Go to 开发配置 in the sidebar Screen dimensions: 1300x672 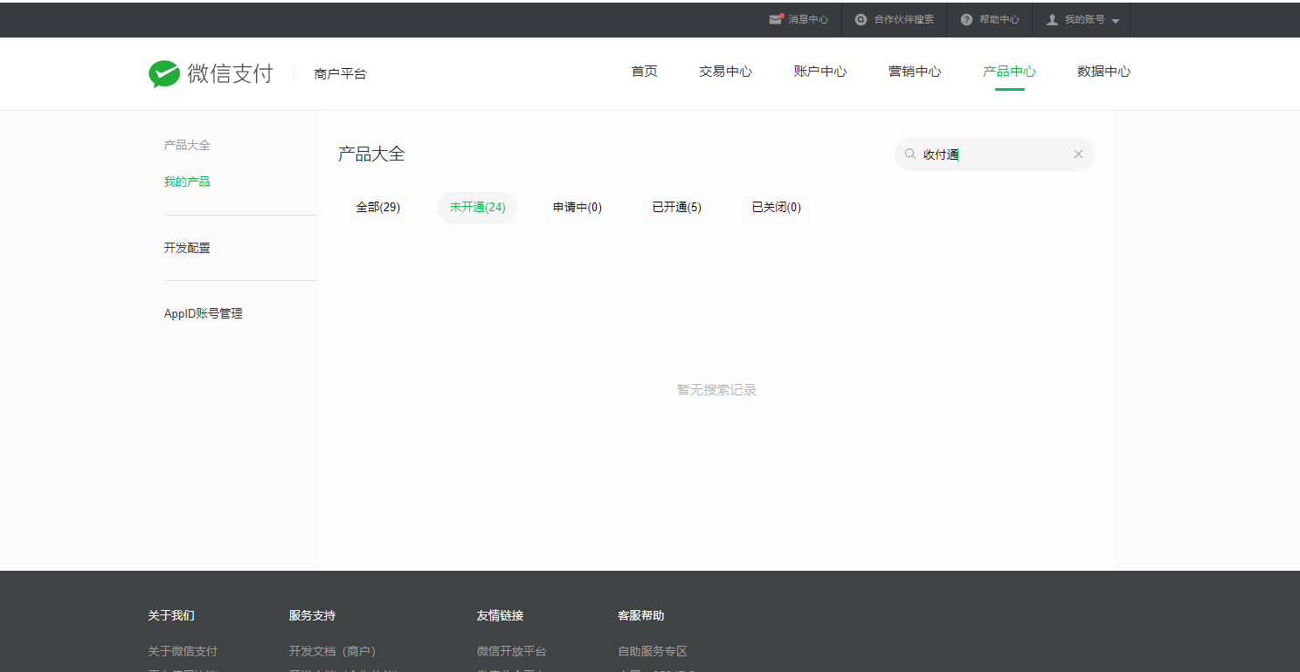(187, 248)
